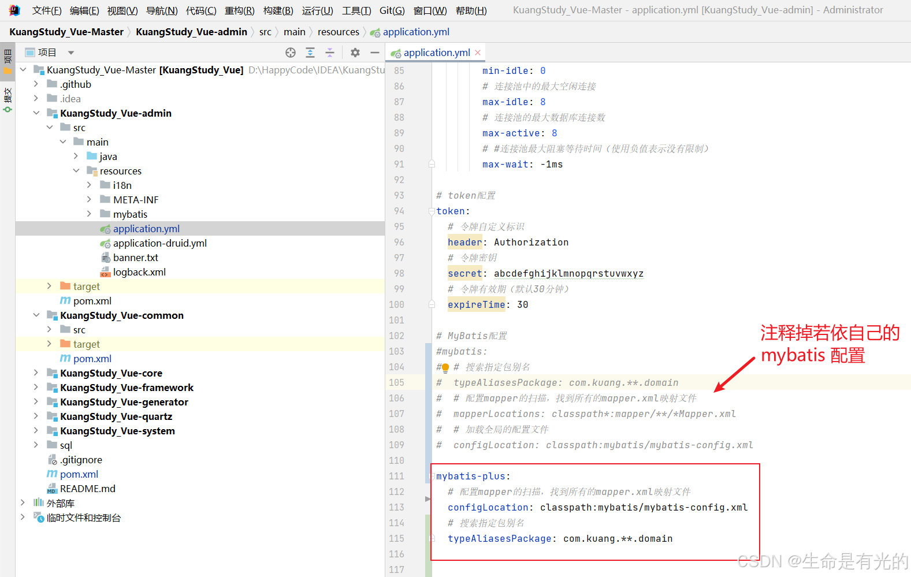Click line number 105 in gutter

(x=397, y=383)
